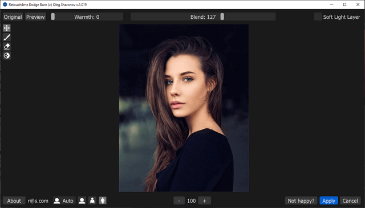Click the half-body detection icon
This screenshot has height=208, width=365.
(x=92, y=201)
